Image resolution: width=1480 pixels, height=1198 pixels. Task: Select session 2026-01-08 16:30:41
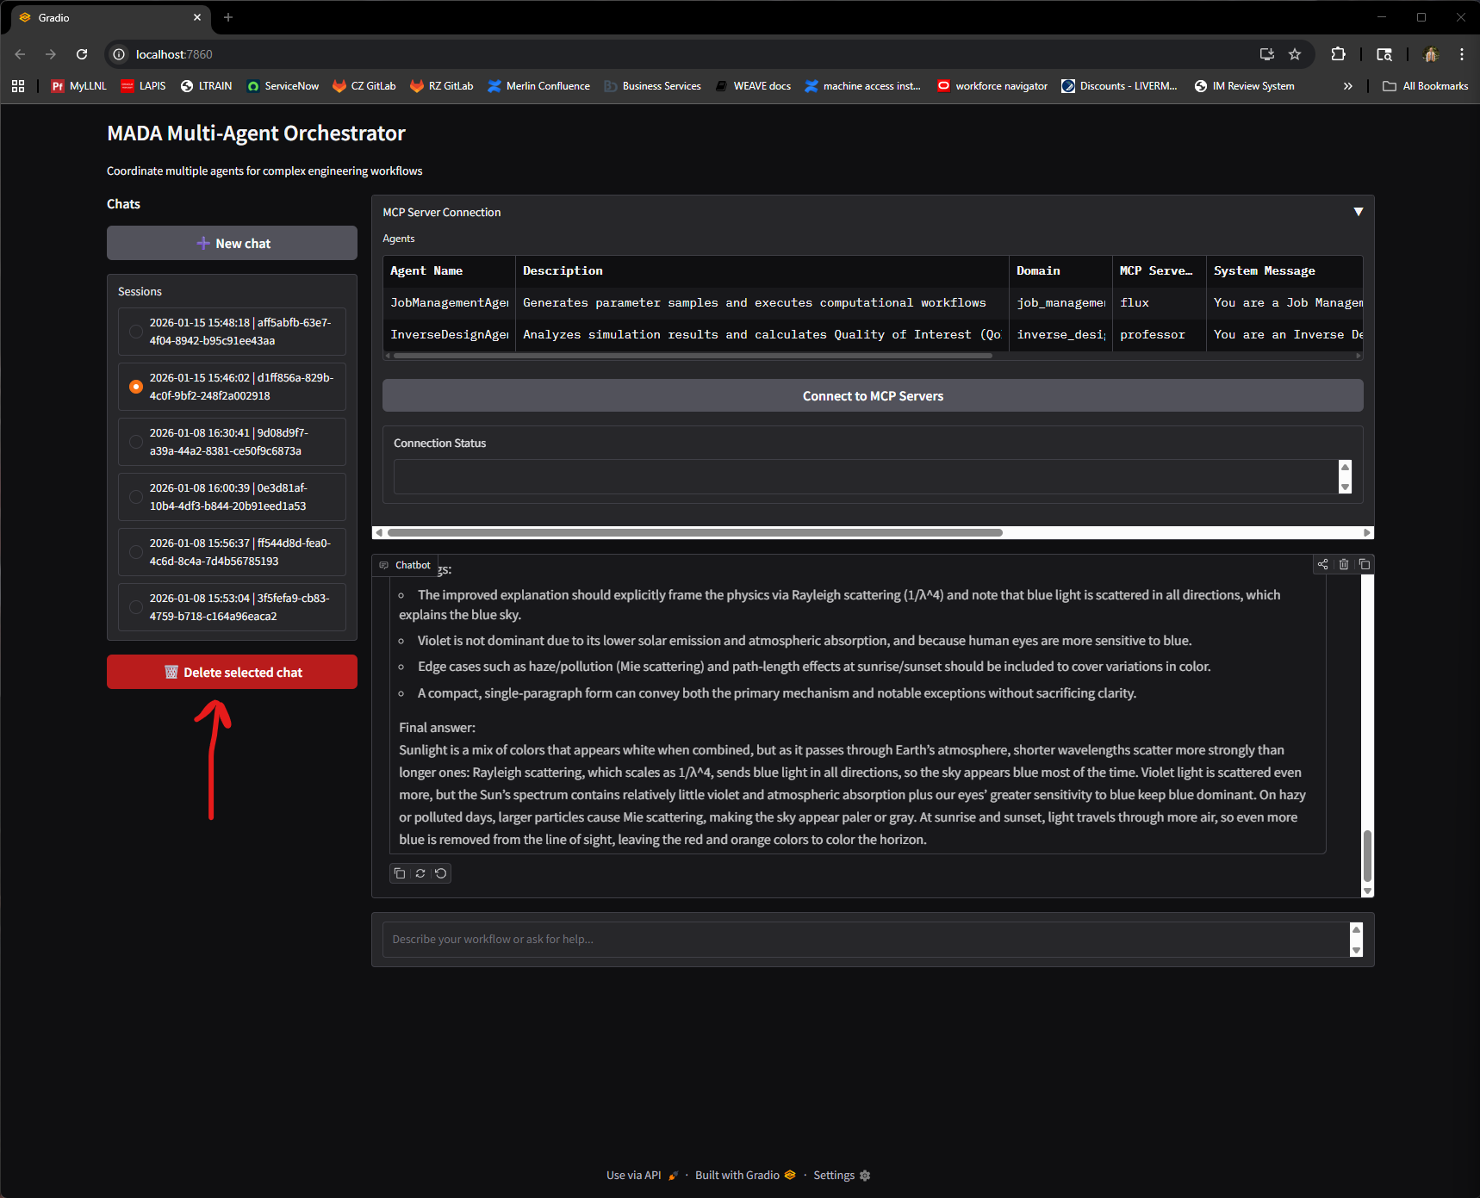point(232,442)
